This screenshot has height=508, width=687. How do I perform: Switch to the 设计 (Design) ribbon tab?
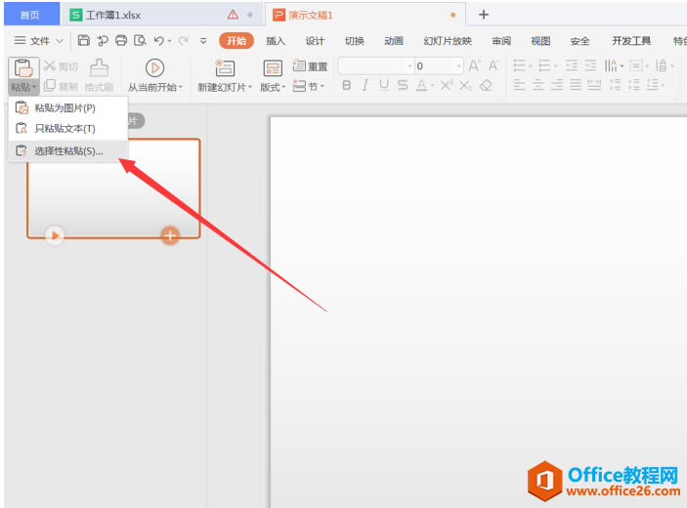click(315, 41)
